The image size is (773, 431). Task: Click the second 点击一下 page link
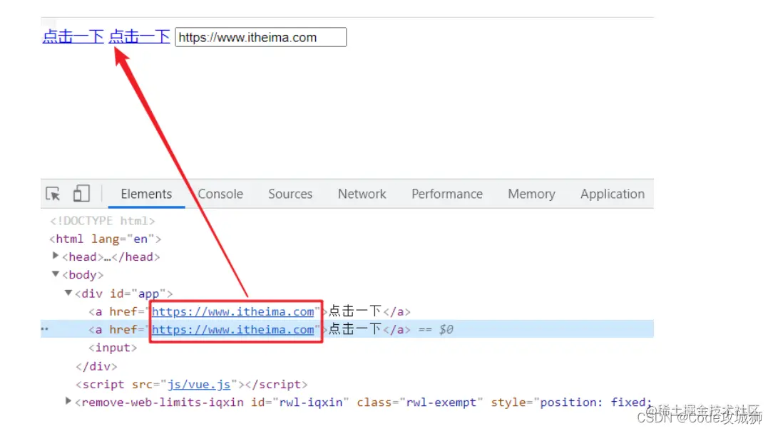[x=139, y=36]
